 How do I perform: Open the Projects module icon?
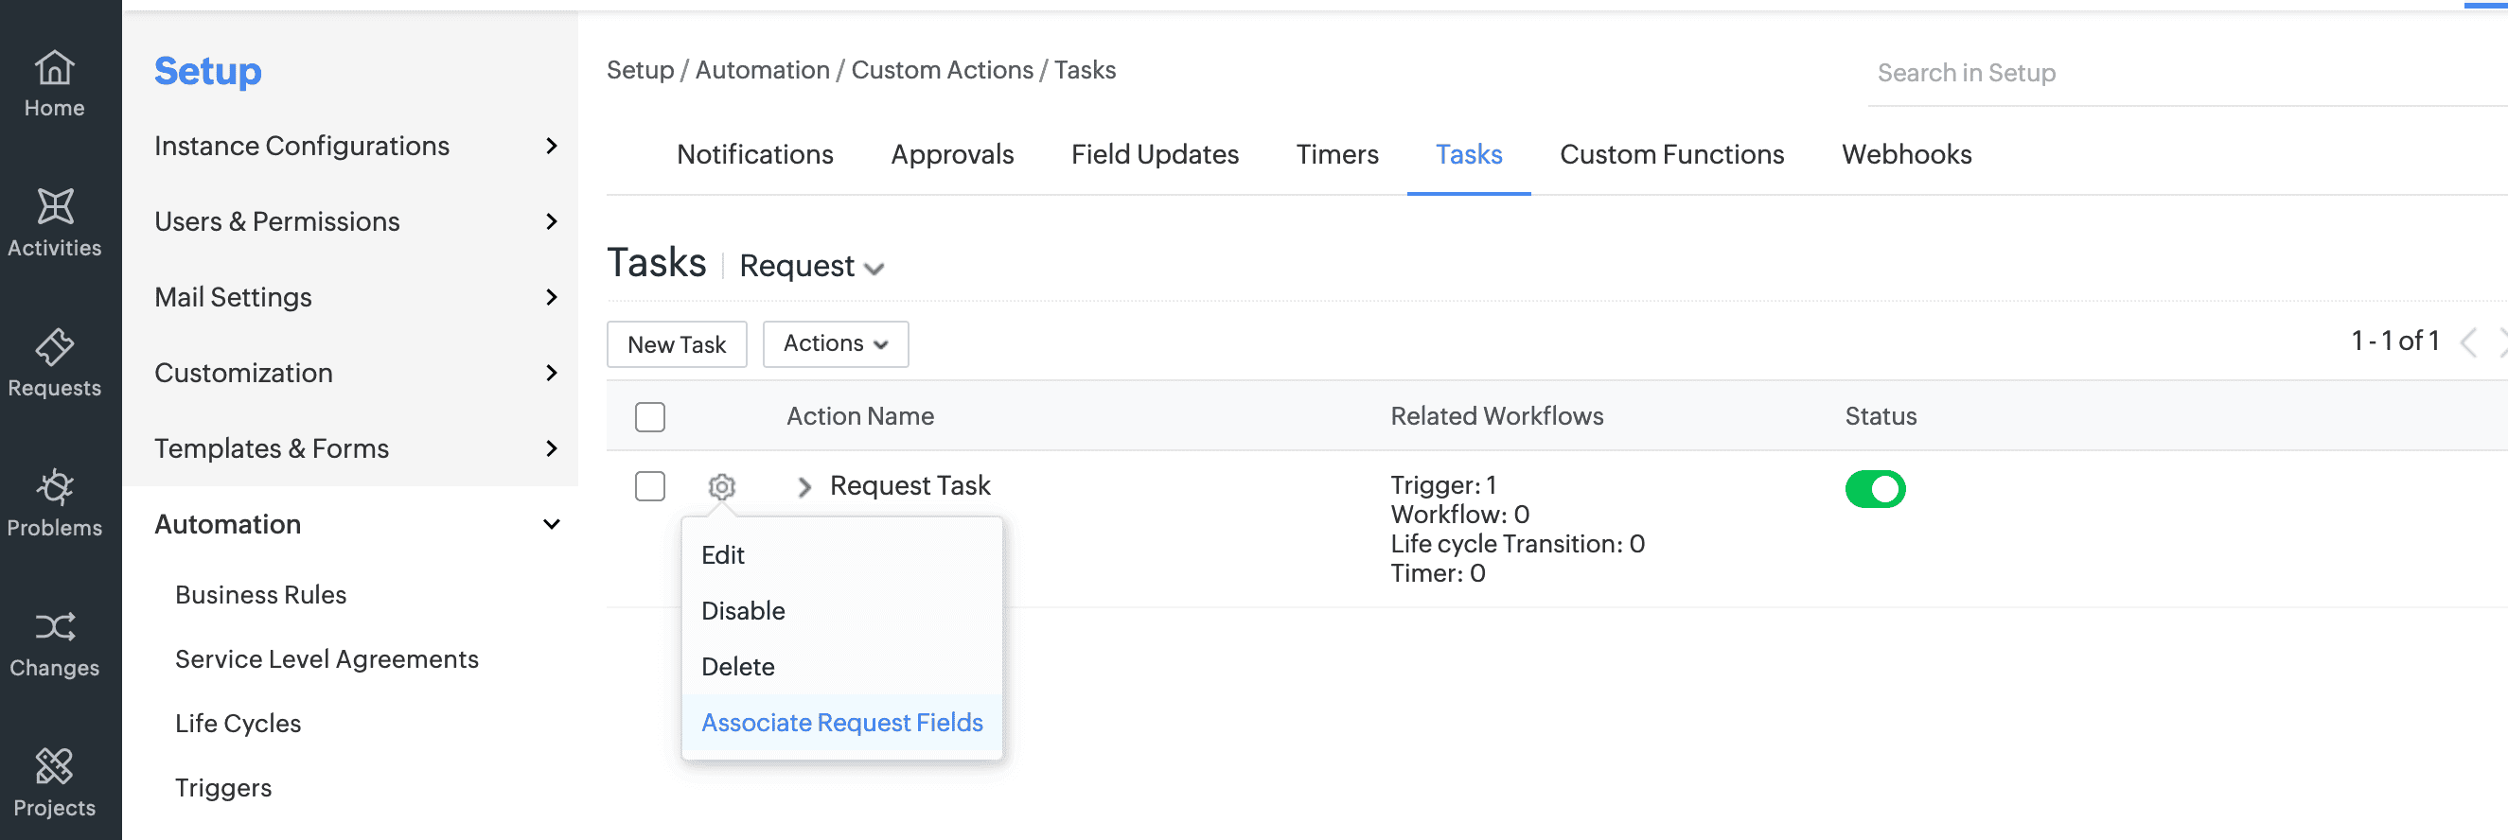pos(55,782)
